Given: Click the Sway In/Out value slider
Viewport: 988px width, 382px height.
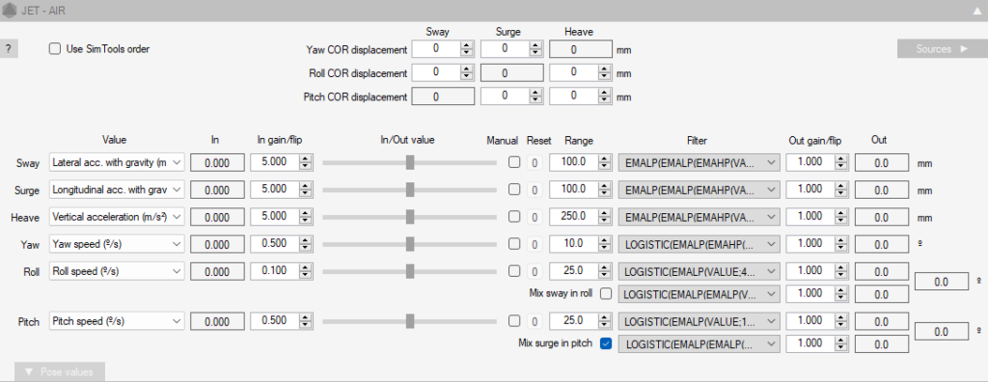Looking at the screenshot, I should coord(409,163).
